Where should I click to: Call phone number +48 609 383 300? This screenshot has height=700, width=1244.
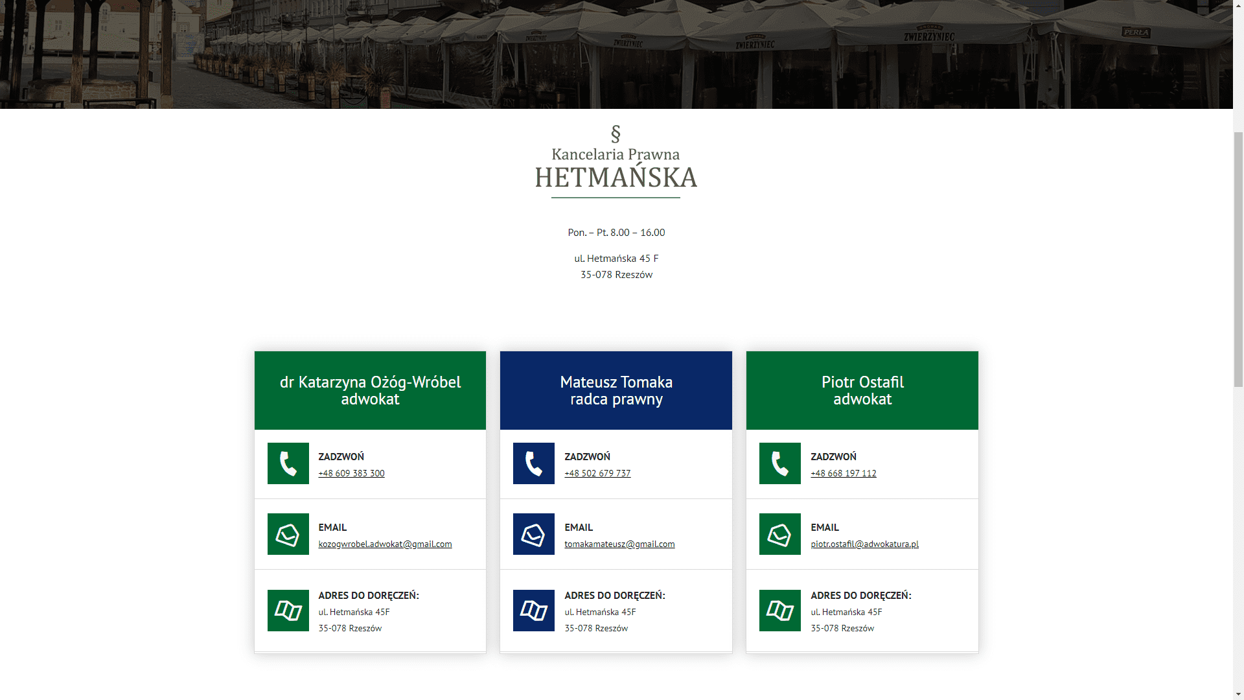[x=351, y=474]
